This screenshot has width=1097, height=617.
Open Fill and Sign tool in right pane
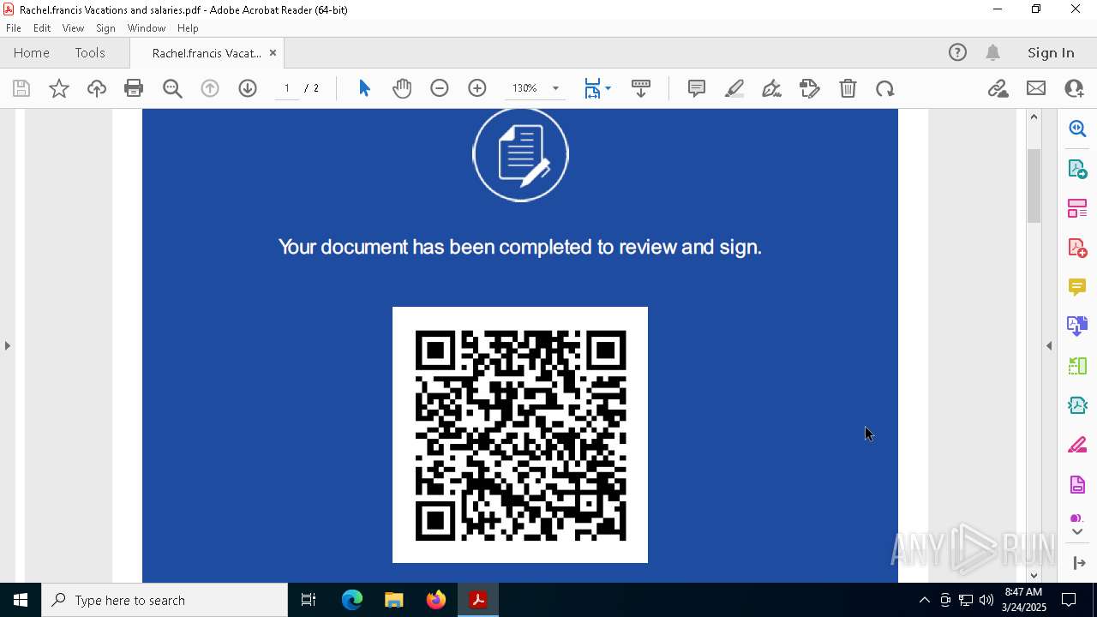(x=1077, y=445)
